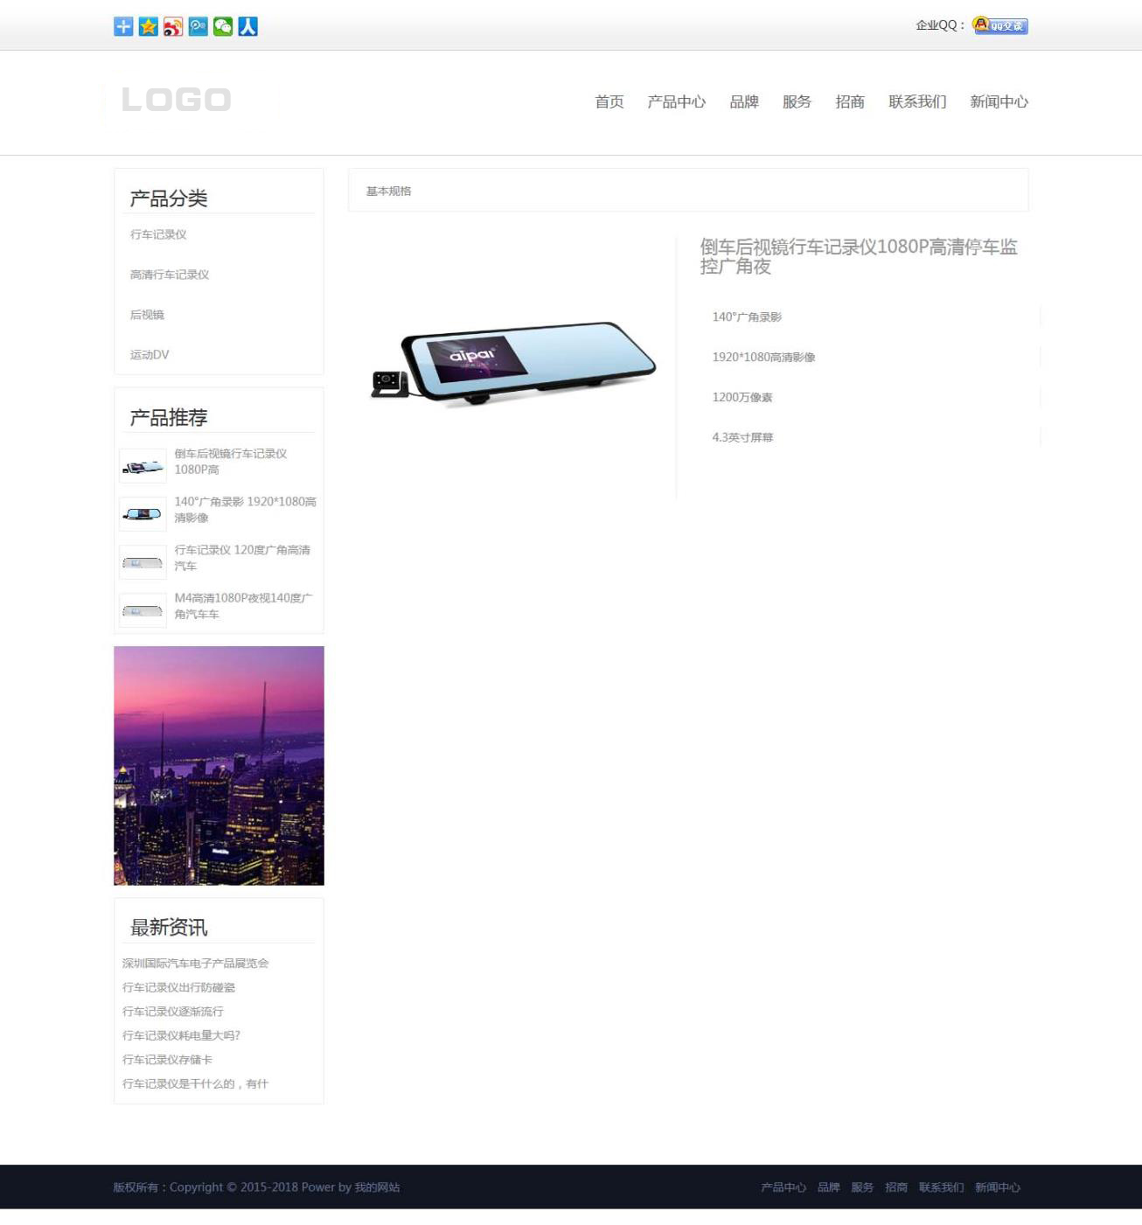
Task: Open recommended 行车记录仪 120度广角高清 link
Action: [242, 558]
